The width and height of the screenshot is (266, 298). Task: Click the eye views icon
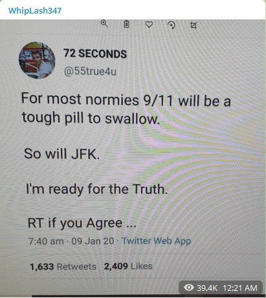pos(189,287)
